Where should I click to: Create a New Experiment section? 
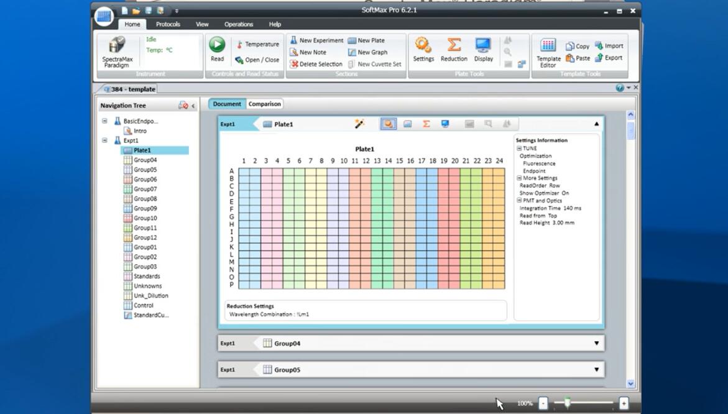pyautogui.click(x=316, y=40)
